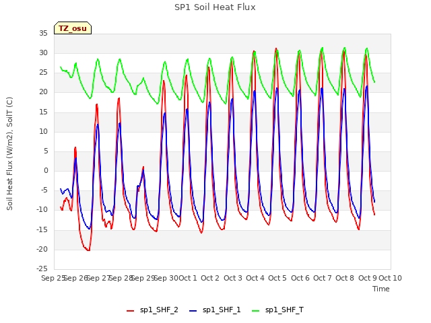This screenshot has width=431, height=323.
Task: Click the Oct 10 x-axis tick label
Action: pos(391,278)
